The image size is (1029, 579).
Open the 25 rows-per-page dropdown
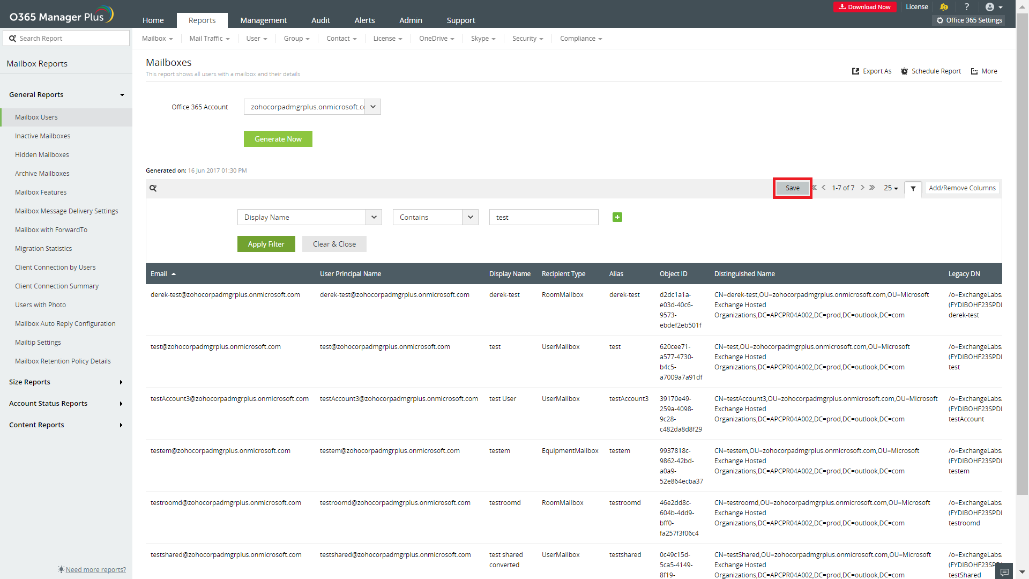tap(891, 188)
